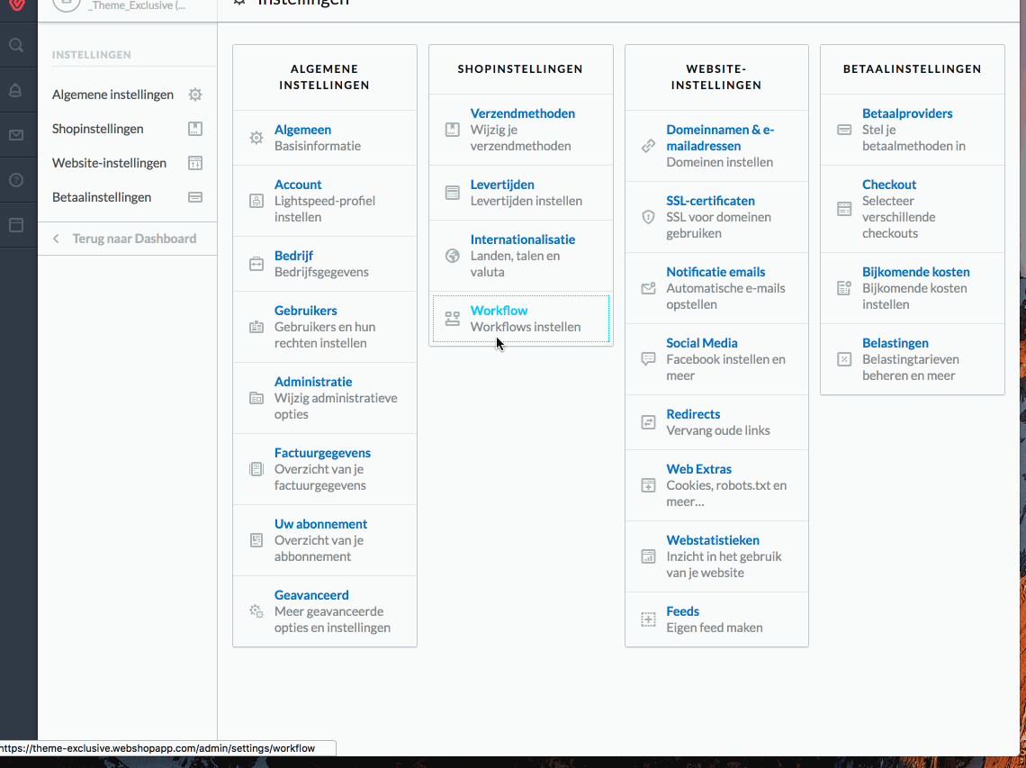This screenshot has width=1026, height=768.
Task: Open Domeinnamen & e-mailadressen link
Action: click(x=720, y=138)
